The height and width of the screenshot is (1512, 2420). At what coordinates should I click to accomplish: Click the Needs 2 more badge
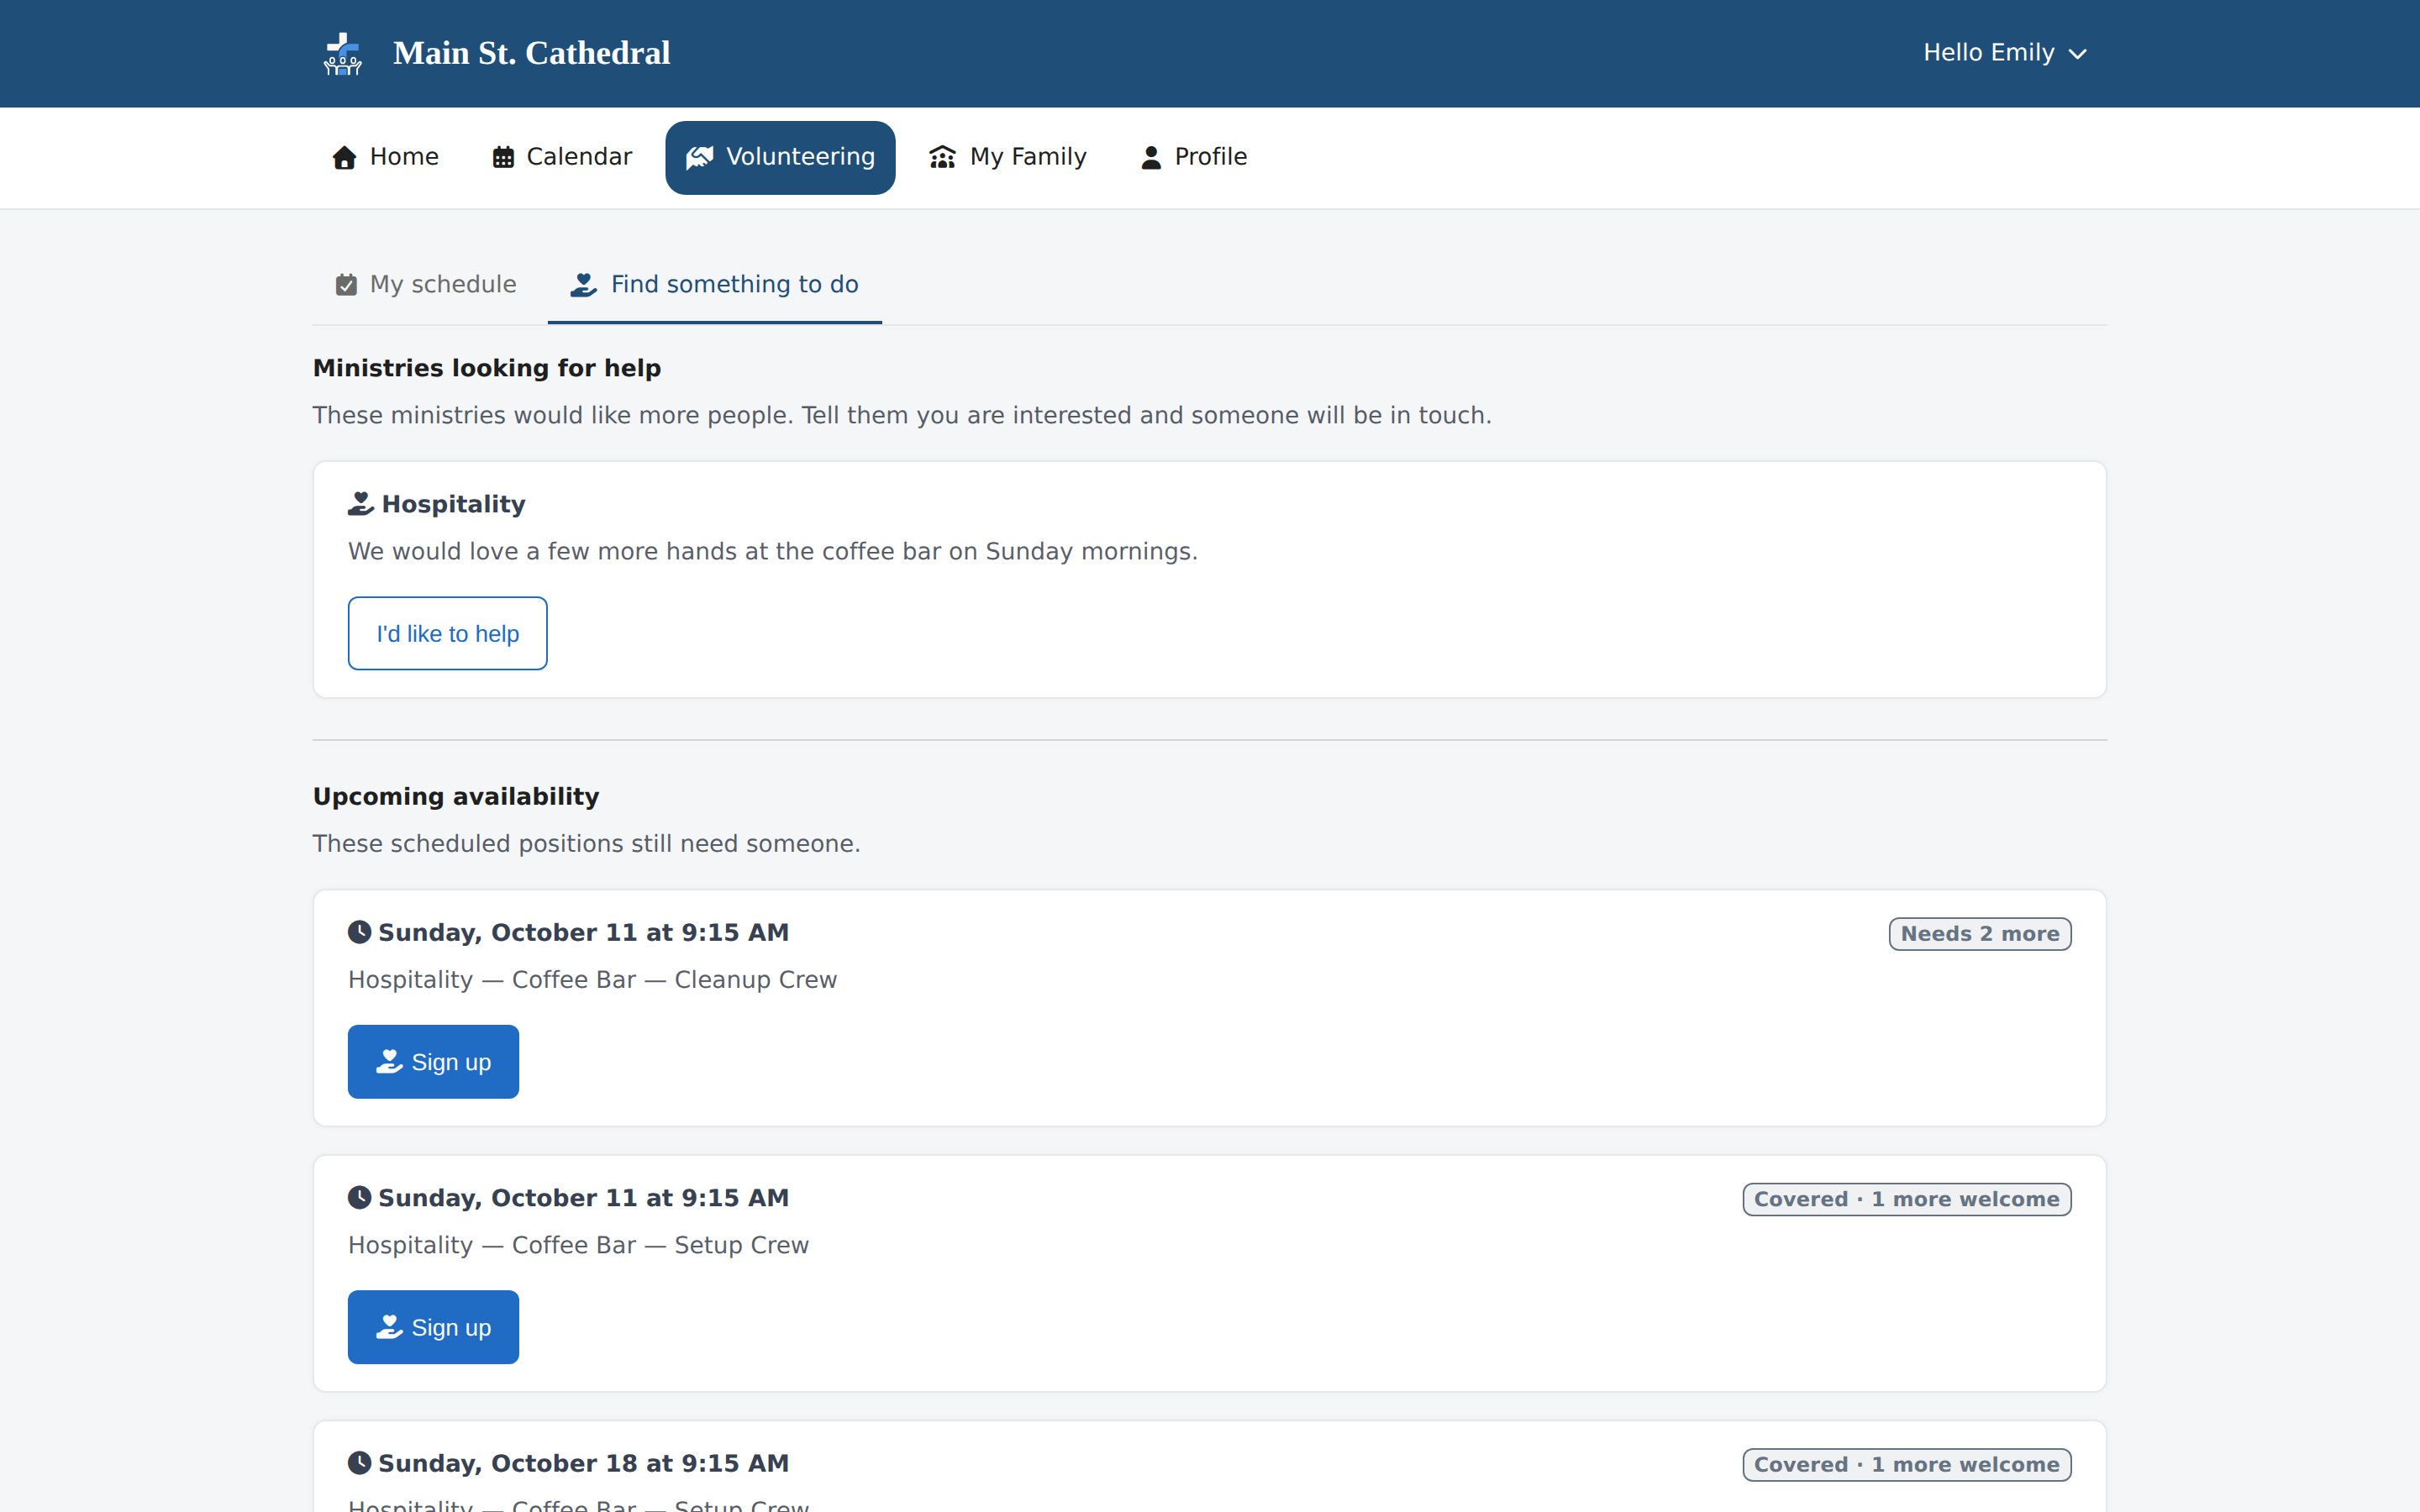(1979, 934)
